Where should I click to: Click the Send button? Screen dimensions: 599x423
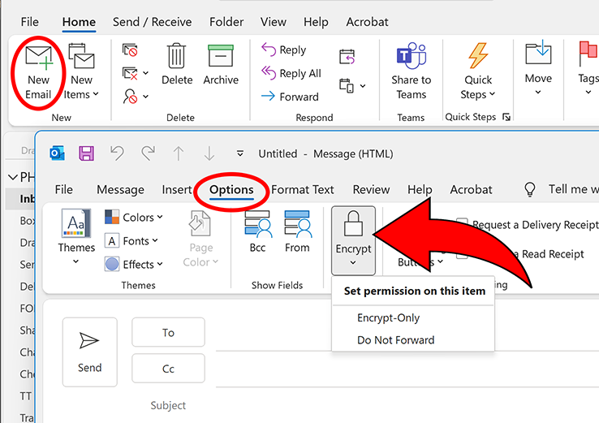[x=89, y=351]
